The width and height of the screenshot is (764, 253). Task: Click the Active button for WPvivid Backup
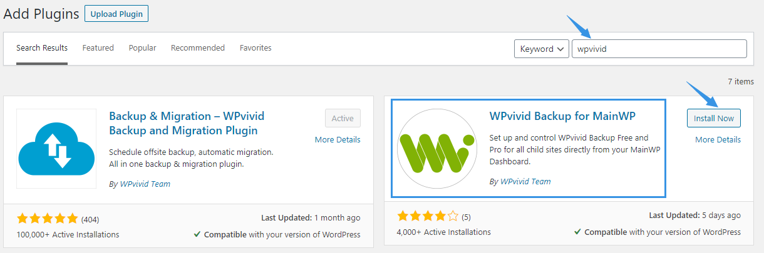click(x=343, y=118)
